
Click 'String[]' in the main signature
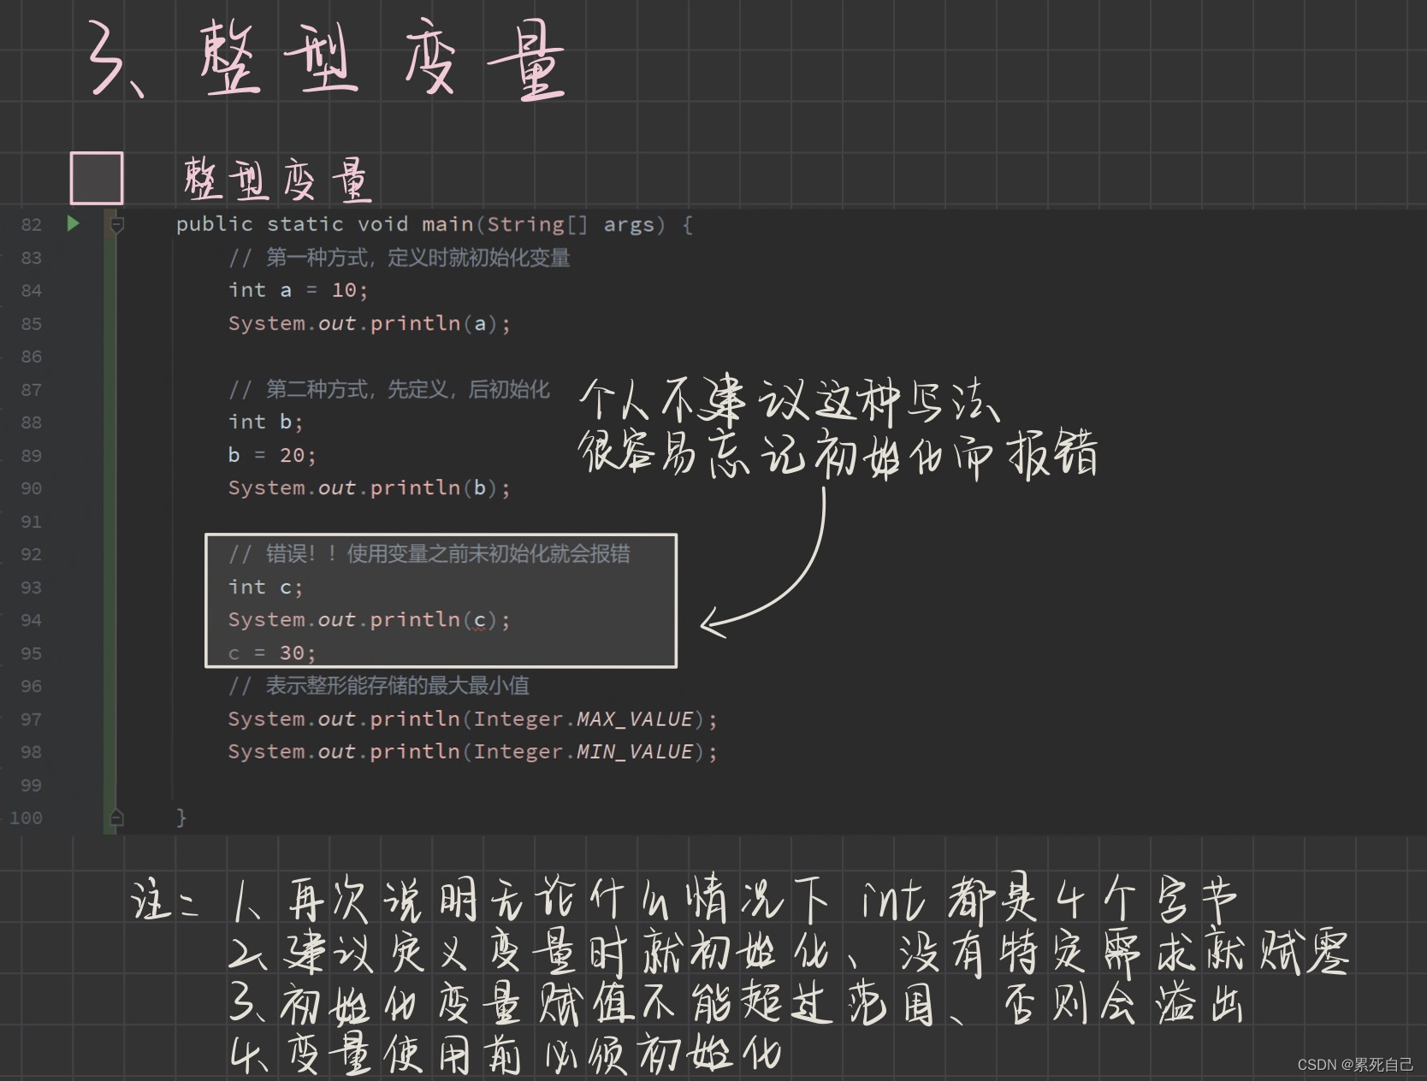(x=537, y=224)
